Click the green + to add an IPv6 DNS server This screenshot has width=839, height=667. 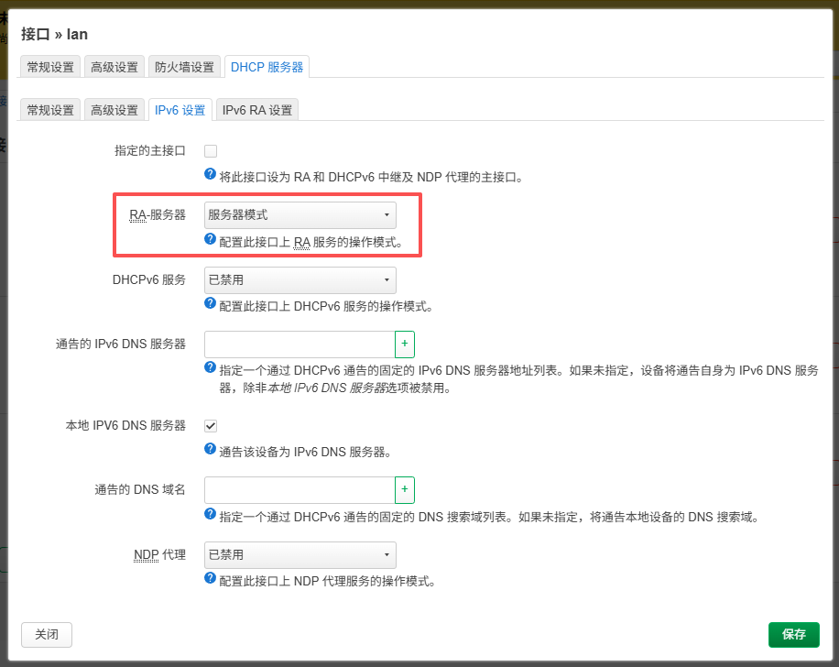coord(404,344)
